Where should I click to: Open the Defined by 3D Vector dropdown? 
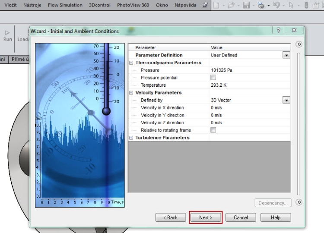(286, 100)
